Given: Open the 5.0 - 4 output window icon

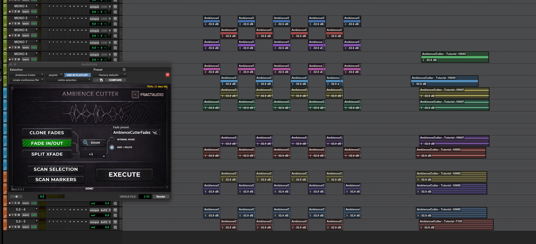Looking at the screenshot, I should tap(115, 210).
